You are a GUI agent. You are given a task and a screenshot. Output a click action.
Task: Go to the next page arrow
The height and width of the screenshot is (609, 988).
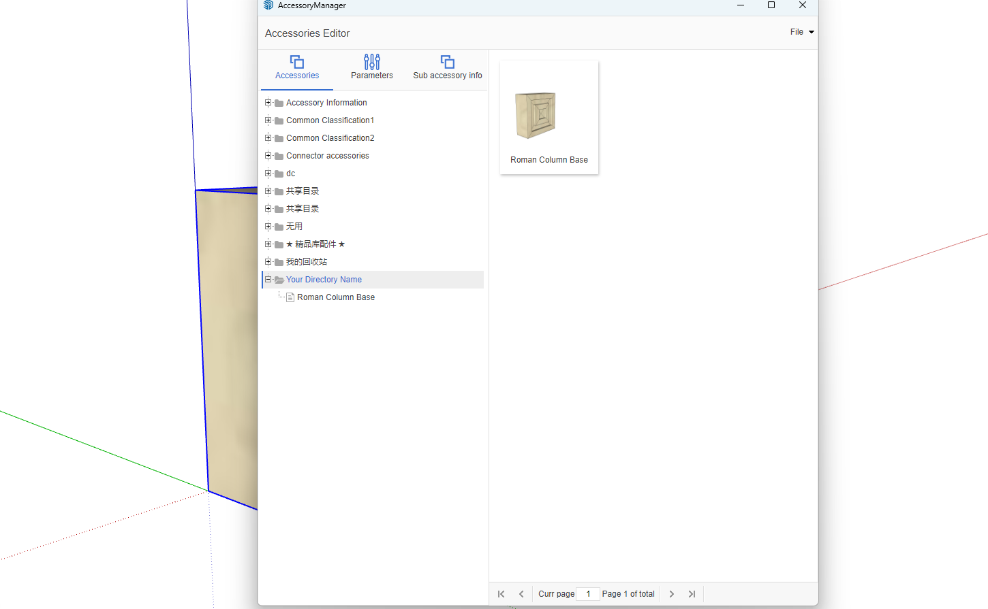coord(671,594)
